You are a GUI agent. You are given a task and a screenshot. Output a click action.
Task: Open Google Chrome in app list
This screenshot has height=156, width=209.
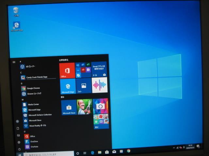point(30,88)
